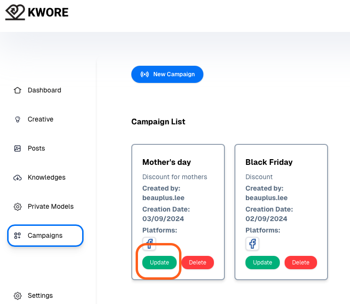Open the Dashboard menu item
This screenshot has height=304, width=350.
pyautogui.click(x=45, y=90)
